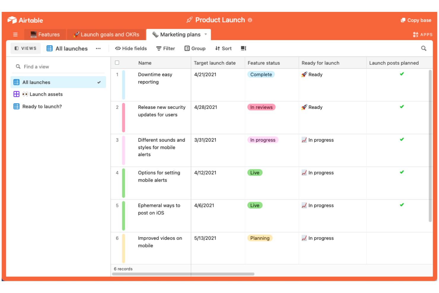Click the Copy base button
This screenshot has width=439, height=293.
coord(416,20)
